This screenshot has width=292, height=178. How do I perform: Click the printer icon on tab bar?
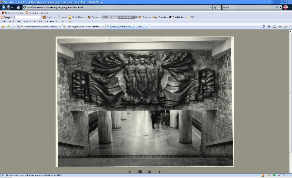pyautogui.click(x=280, y=26)
